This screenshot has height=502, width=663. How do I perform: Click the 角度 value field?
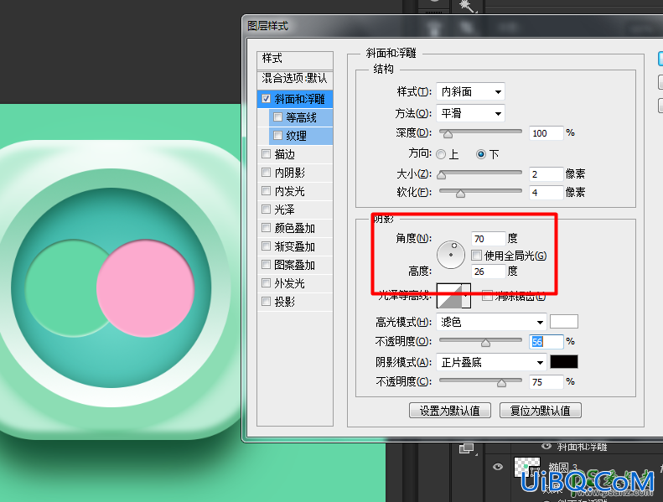pyautogui.click(x=489, y=239)
